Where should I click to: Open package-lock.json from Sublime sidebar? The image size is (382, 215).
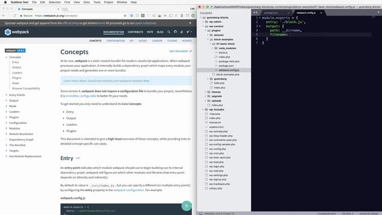pyautogui.click(x=229, y=62)
